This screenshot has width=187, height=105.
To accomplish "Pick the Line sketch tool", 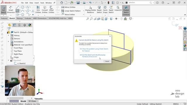I will pyautogui.click(x=18, y=7).
